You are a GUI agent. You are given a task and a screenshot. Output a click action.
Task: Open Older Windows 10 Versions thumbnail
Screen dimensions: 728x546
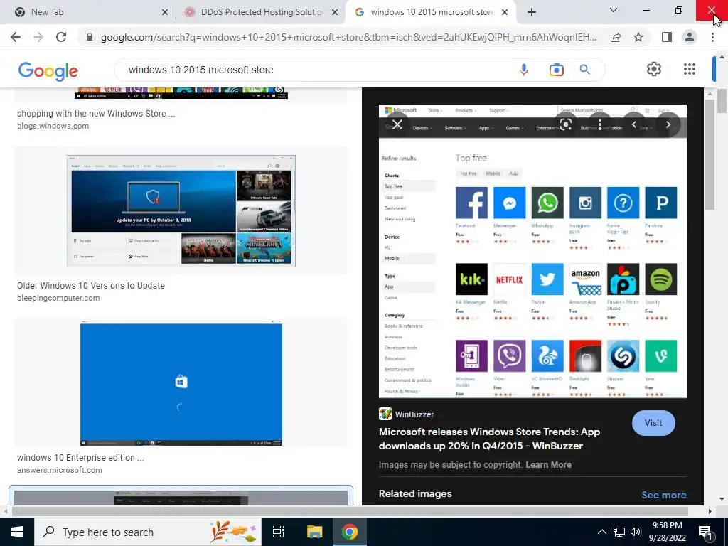point(181,210)
